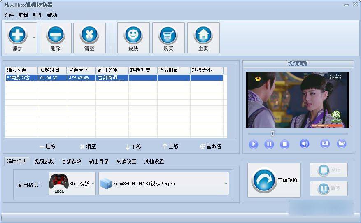Click the video preview seek slider
Image resolution: width=361 pixels, height=223 pixels.
tap(298, 133)
